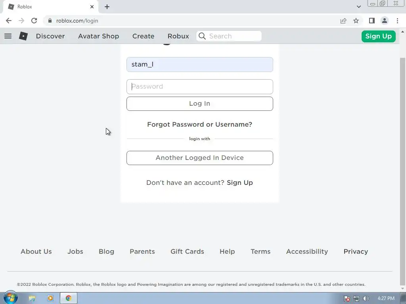View the Terms footer link

[x=260, y=251]
